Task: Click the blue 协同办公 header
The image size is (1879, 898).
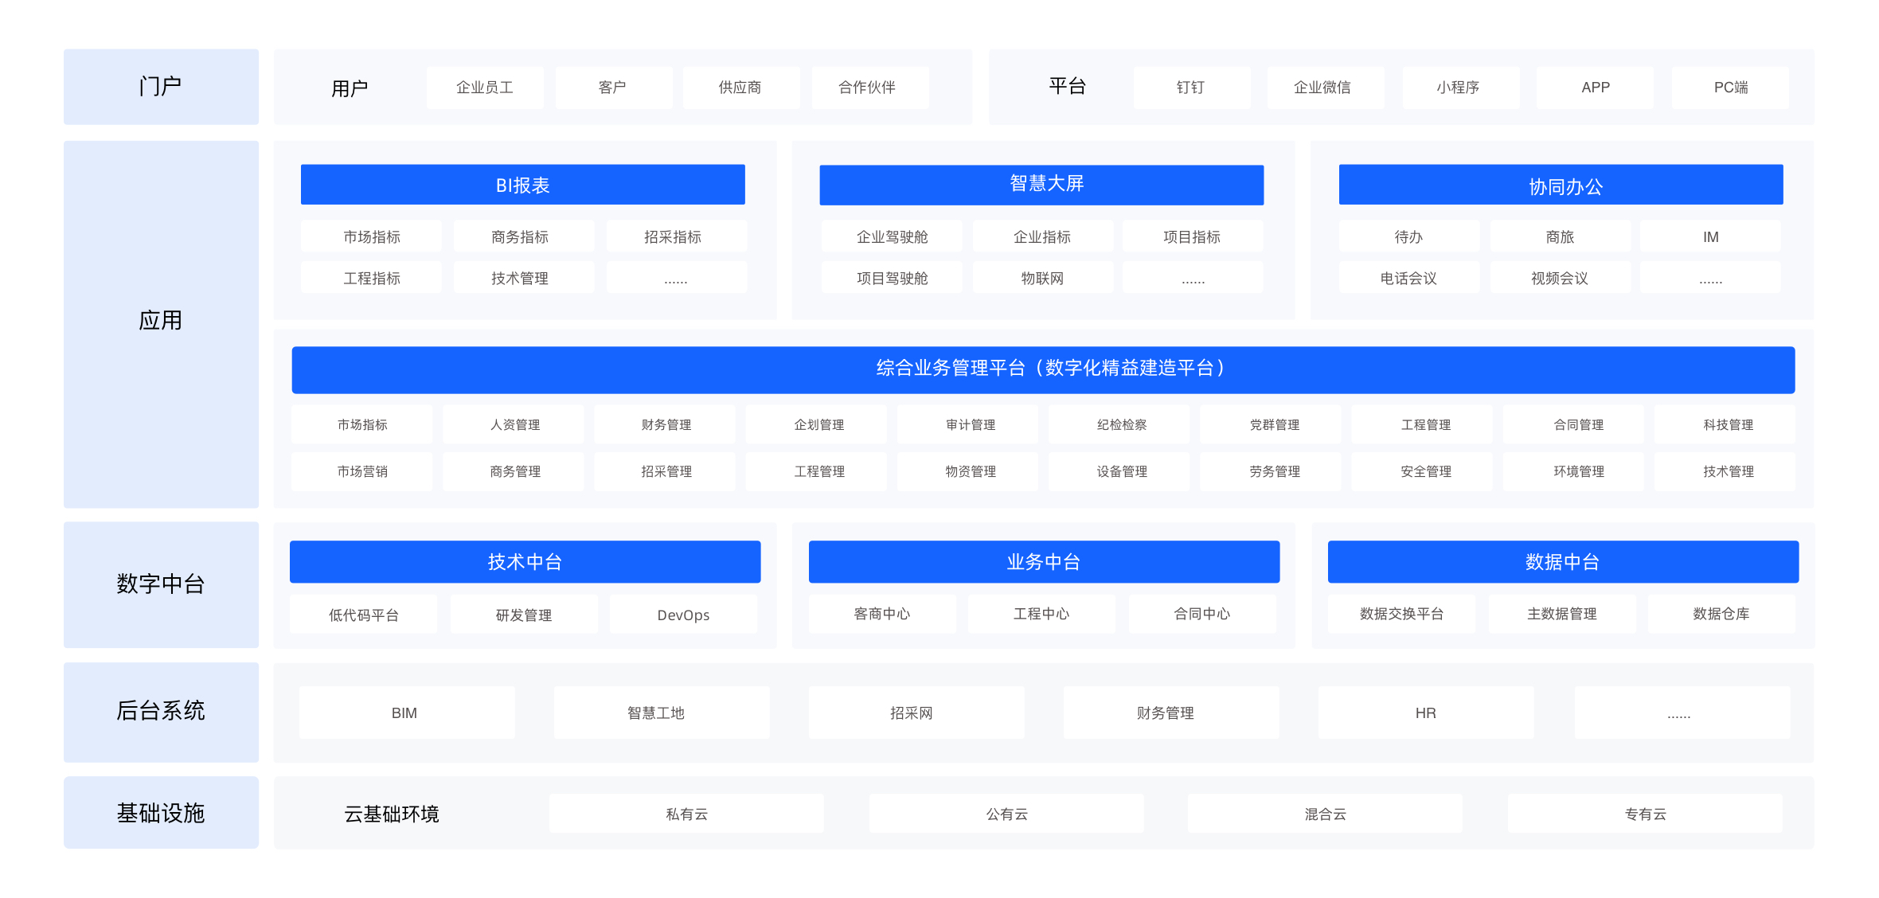Action: click(x=1561, y=185)
